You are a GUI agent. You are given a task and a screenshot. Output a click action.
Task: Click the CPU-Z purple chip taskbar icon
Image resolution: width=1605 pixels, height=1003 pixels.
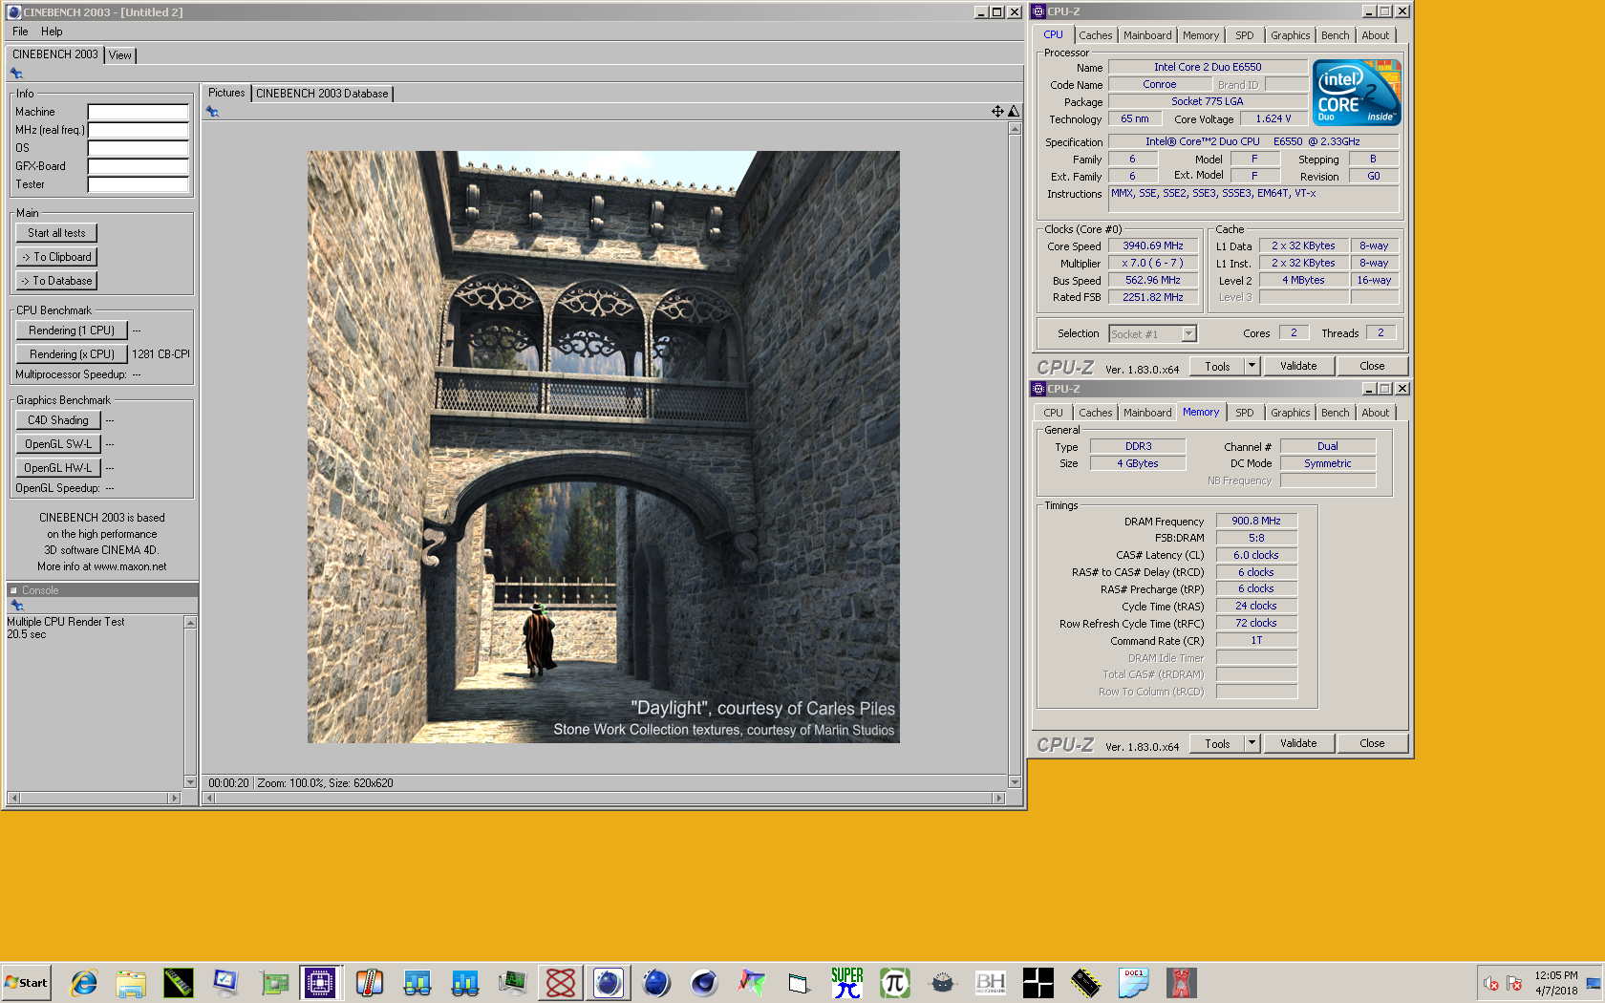pyautogui.click(x=320, y=982)
